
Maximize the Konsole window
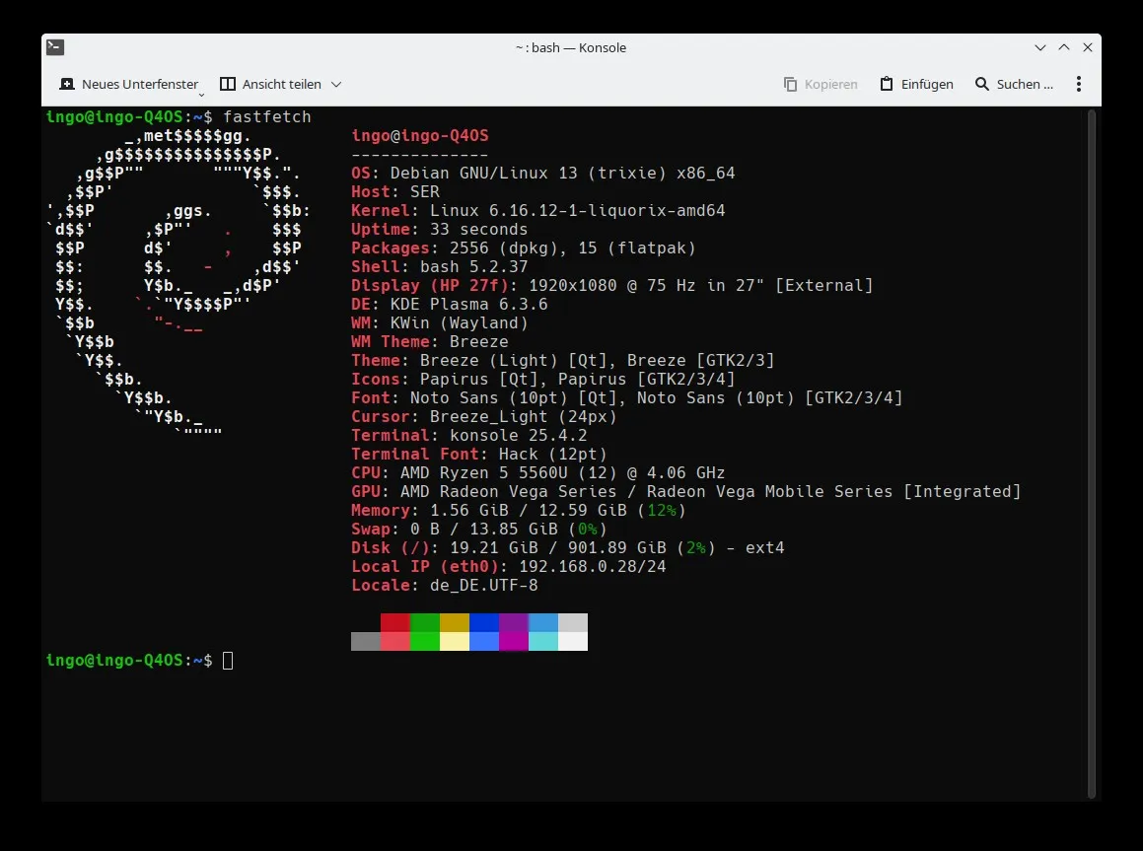click(1063, 47)
